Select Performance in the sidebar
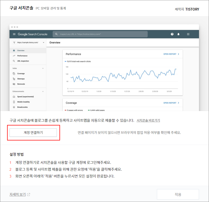Screen dimensions: 209x202 [x=28, y=56]
